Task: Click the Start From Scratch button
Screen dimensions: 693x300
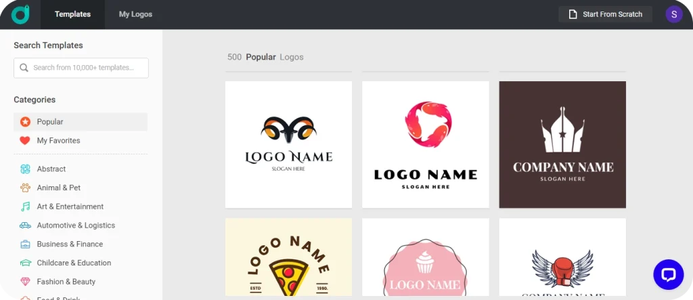Action: [605, 14]
